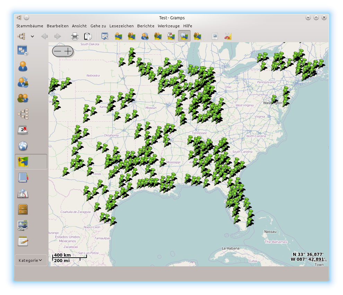Open Events calendar category in sidebar
This screenshot has width=343, height=295.
pos(23,130)
